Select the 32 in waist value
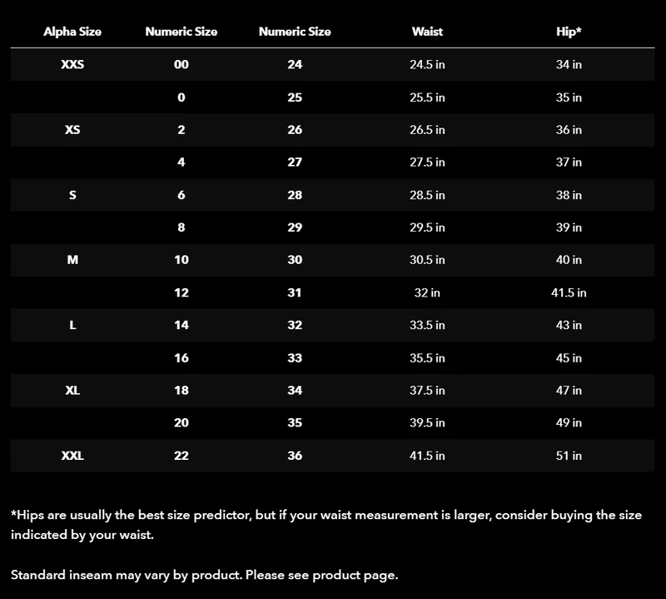 (x=427, y=292)
